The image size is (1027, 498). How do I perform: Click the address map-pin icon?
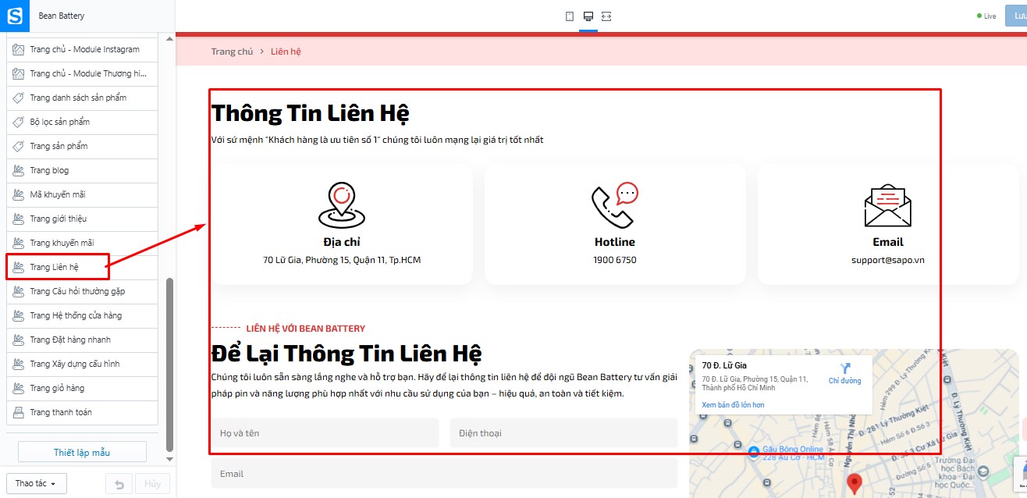pos(342,205)
